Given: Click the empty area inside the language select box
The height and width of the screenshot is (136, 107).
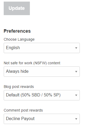Looking at the screenshot, I should (48, 48).
